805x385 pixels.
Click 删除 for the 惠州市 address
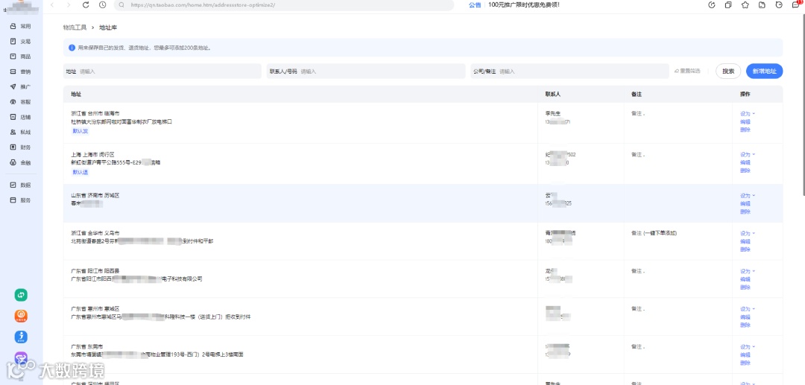coord(745,325)
